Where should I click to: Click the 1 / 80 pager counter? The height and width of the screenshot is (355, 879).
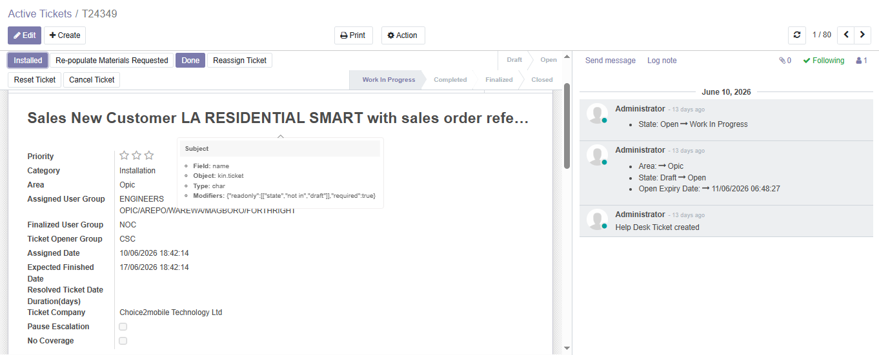coord(822,35)
